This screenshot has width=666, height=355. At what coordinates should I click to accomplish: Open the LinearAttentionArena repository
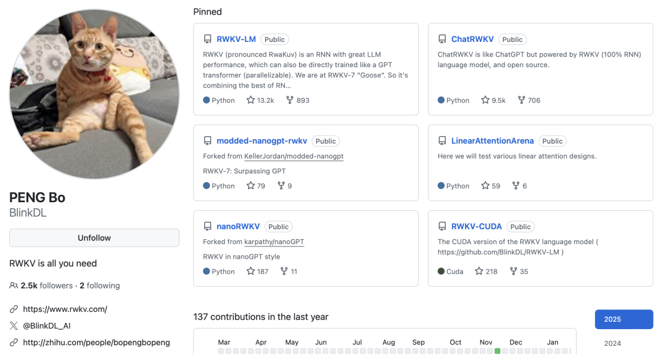492,141
